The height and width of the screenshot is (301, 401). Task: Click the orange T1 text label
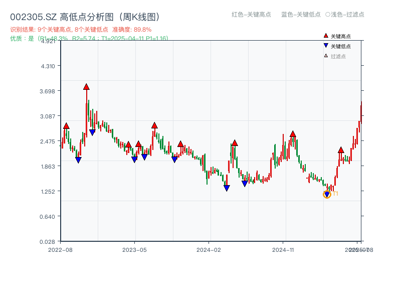tap(335, 194)
